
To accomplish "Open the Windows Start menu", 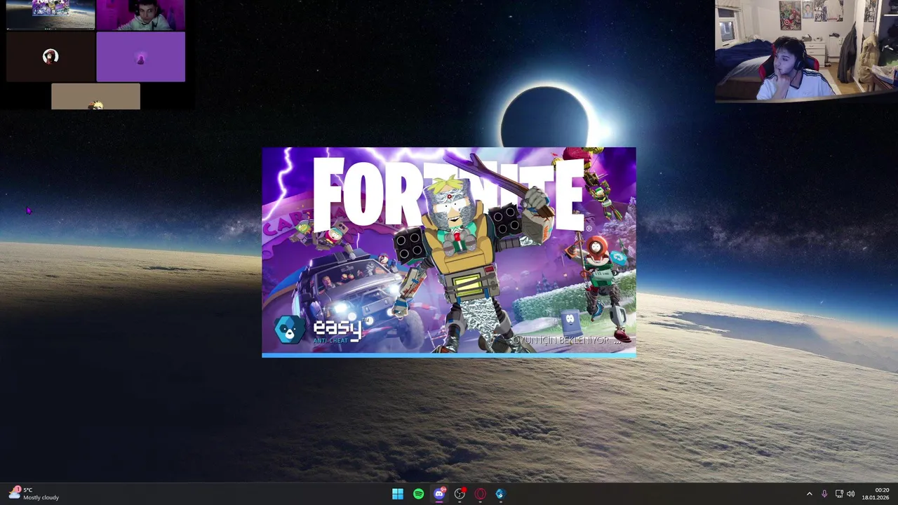I will [398, 494].
